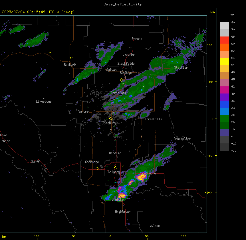Click the bright green 20-30 dBZ swatch
The width and height of the screenshot is (246, 240).
coord(224,119)
